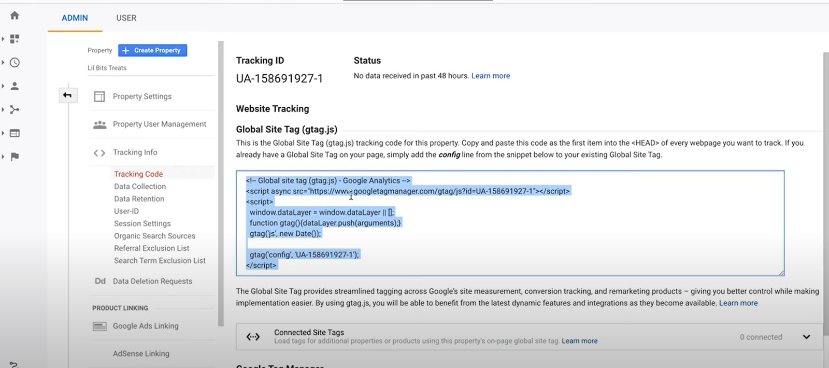Open Audience person icon in sidebar
This screenshot has width=829, height=368.
point(15,86)
